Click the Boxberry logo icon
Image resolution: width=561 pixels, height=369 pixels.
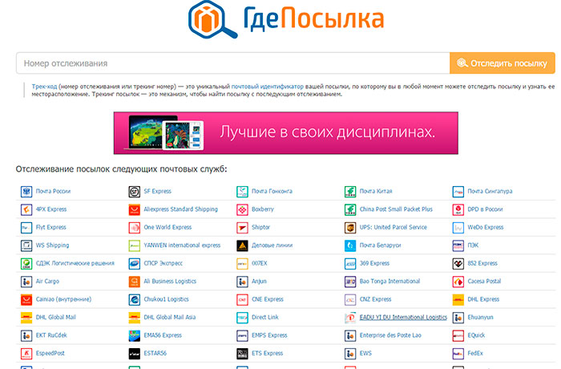click(242, 209)
